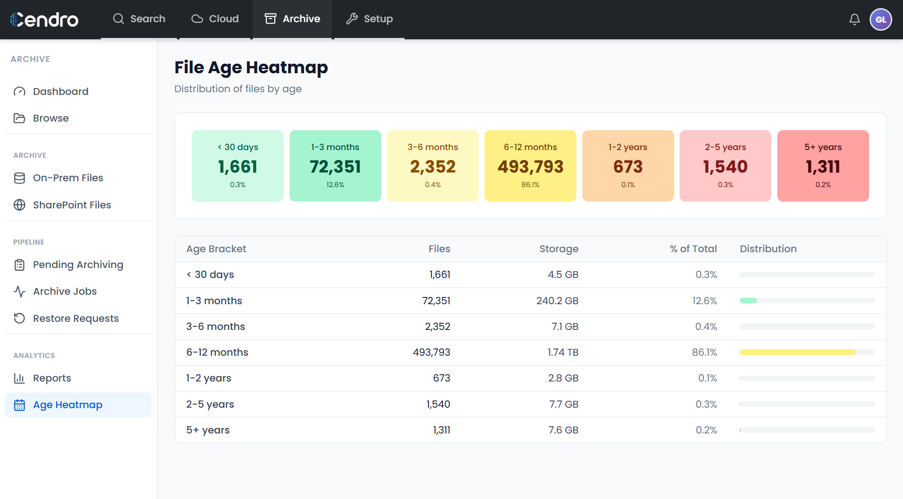Select the < 30 days heatmap tile
This screenshot has height=499, width=903.
pyautogui.click(x=238, y=166)
